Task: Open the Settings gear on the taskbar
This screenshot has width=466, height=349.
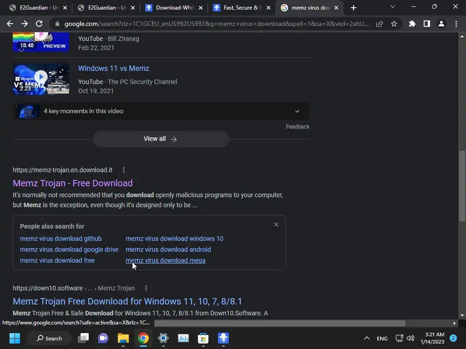Action: click(x=163, y=338)
